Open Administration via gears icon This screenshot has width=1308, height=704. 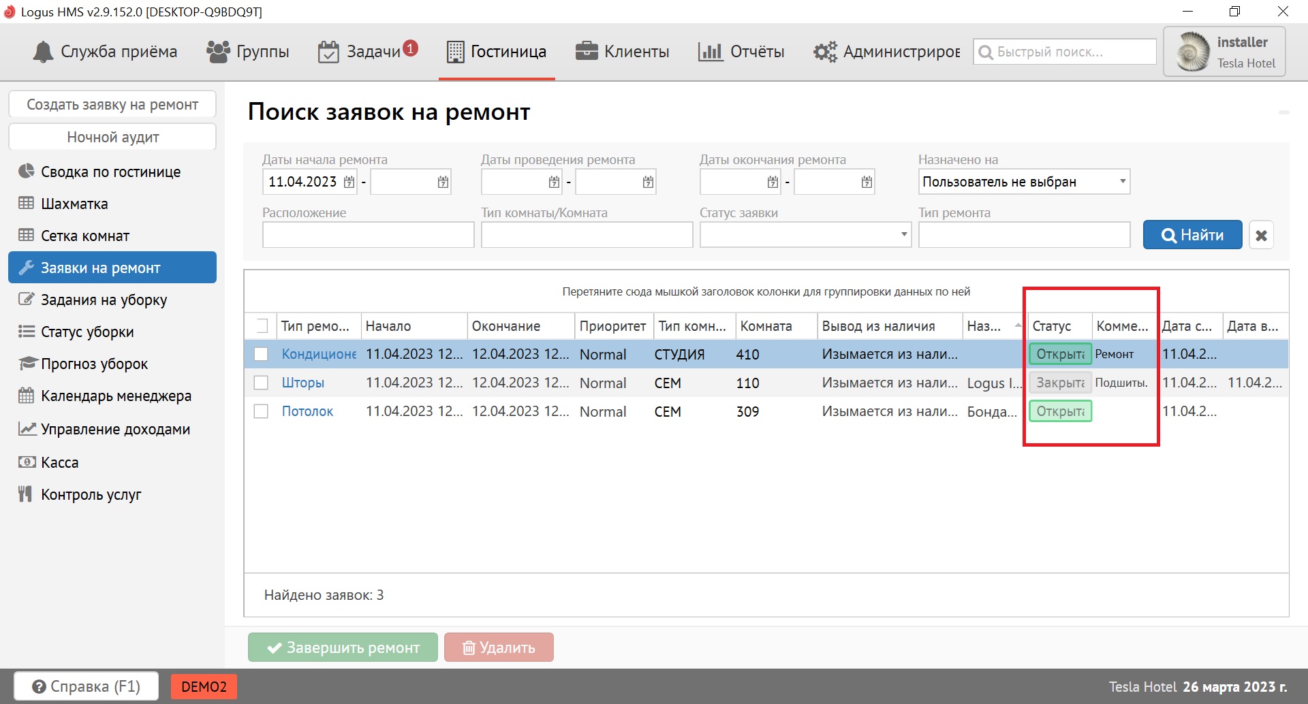tap(825, 52)
